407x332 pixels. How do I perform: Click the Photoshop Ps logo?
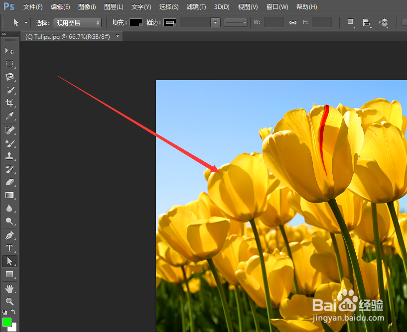[x=9, y=6]
